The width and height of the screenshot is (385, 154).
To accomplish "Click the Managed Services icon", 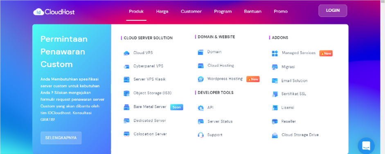I will pos(275,53).
